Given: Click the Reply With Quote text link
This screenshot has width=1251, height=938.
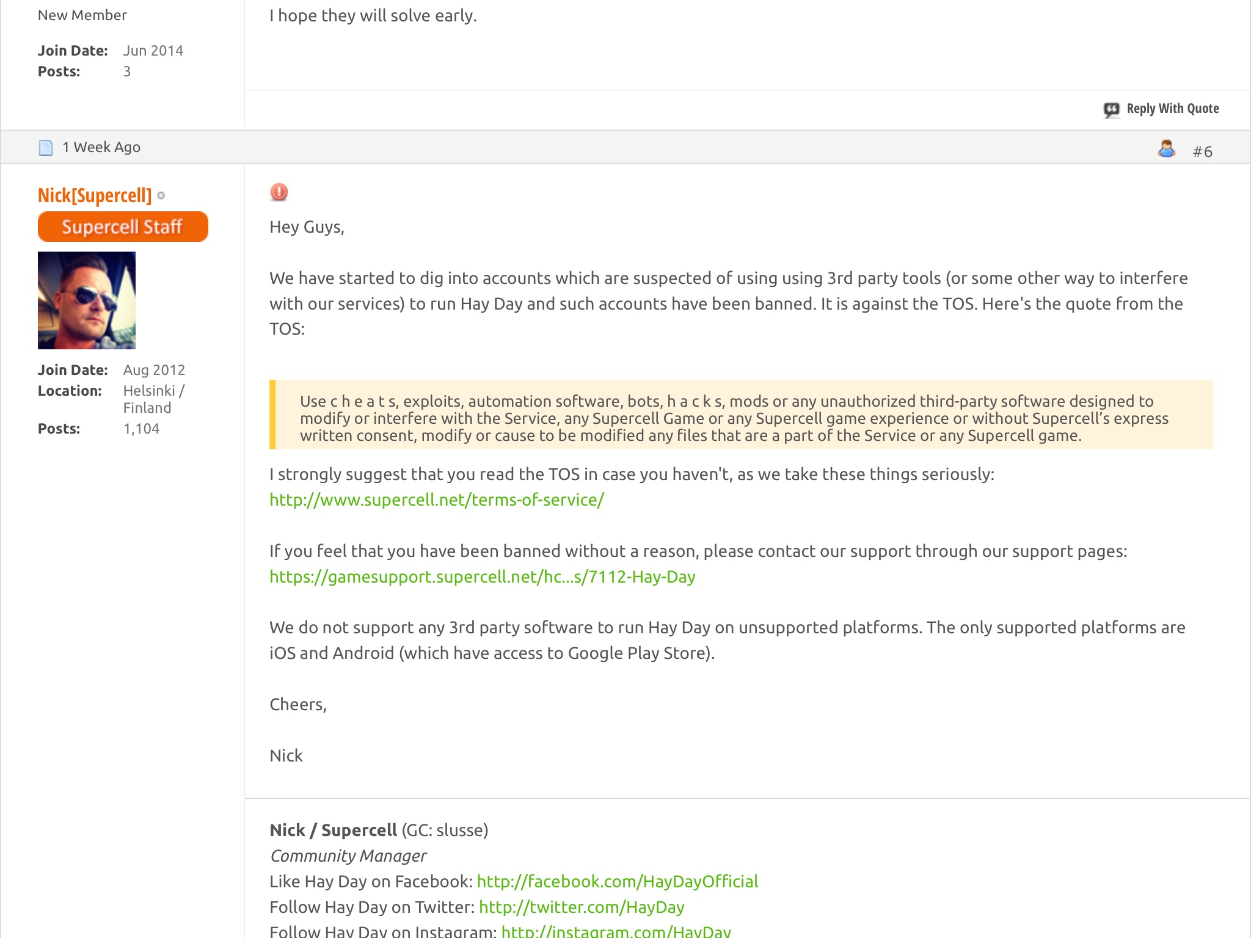Looking at the screenshot, I should pyautogui.click(x=1172, y=109).
